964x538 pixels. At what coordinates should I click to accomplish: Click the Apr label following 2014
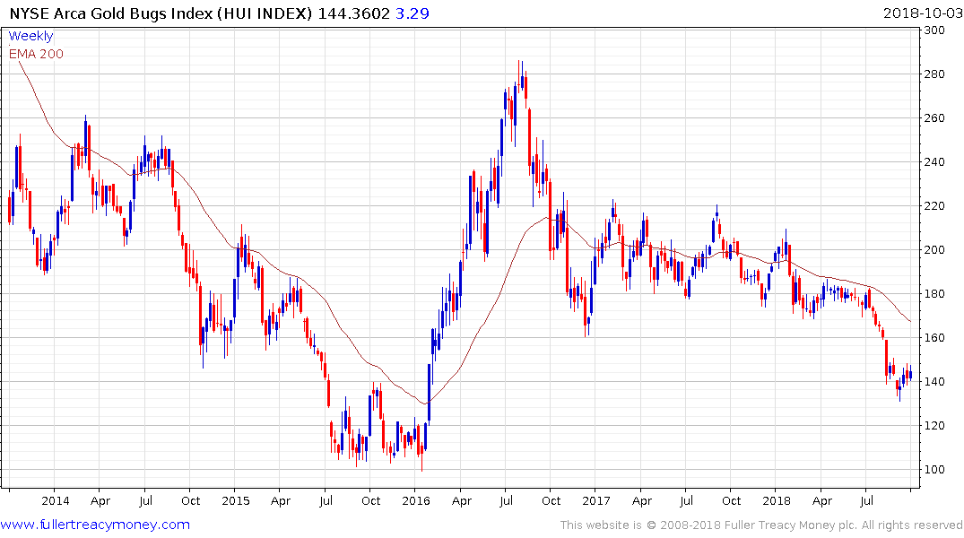[100, 500]
